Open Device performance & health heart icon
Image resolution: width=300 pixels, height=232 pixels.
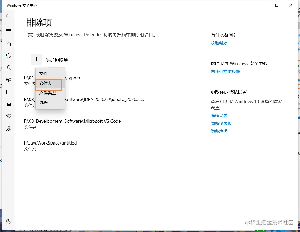(9, 116)
